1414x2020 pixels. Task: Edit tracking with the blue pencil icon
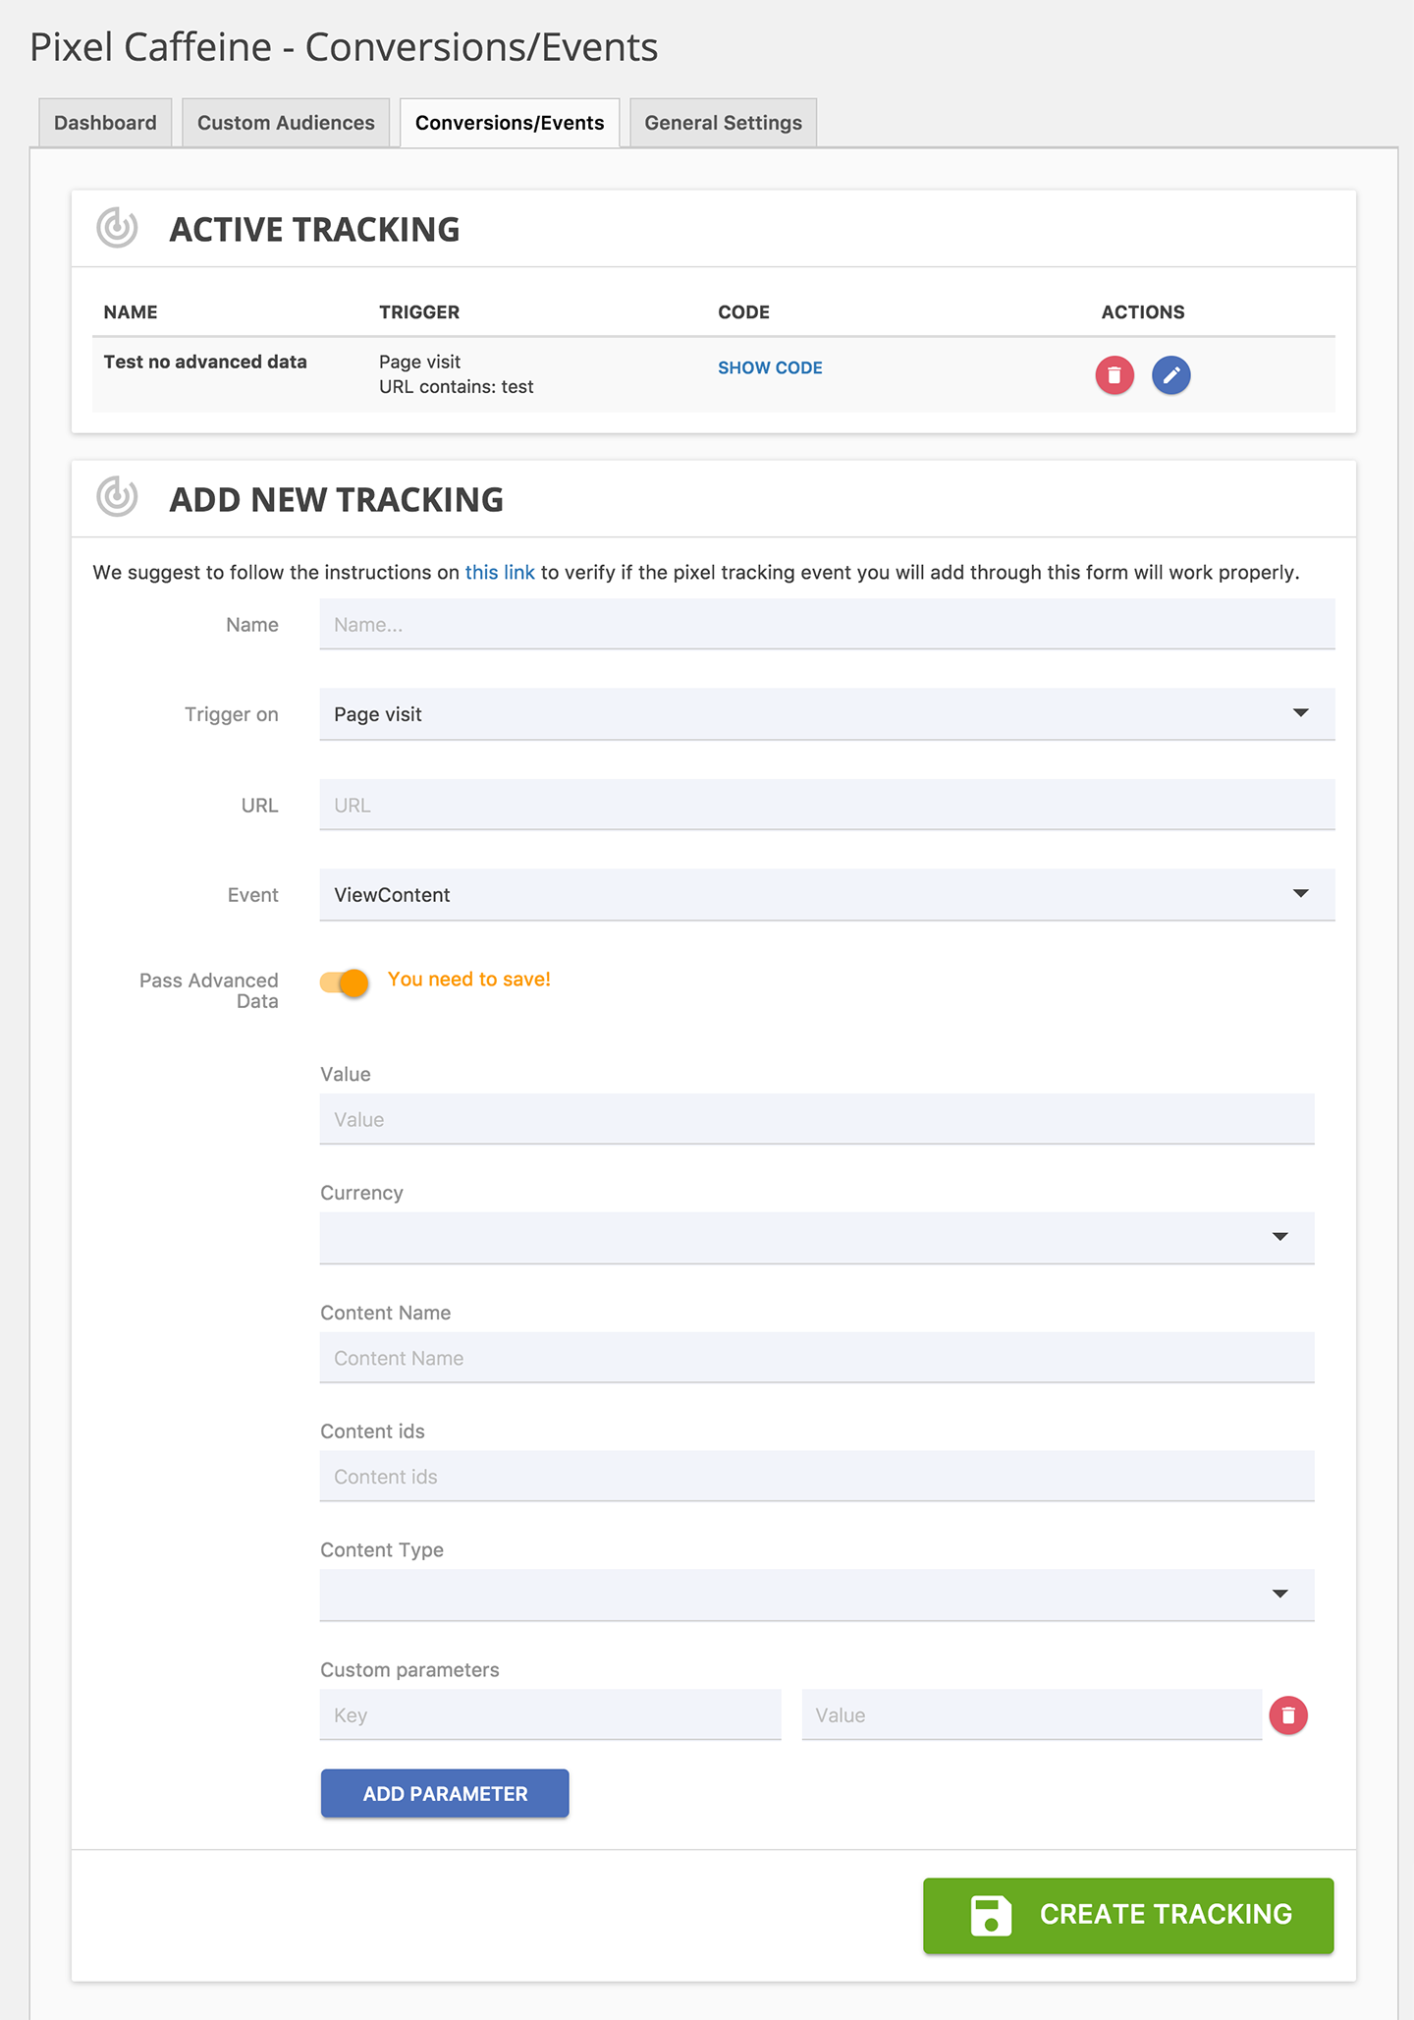tap(1170, 375)
